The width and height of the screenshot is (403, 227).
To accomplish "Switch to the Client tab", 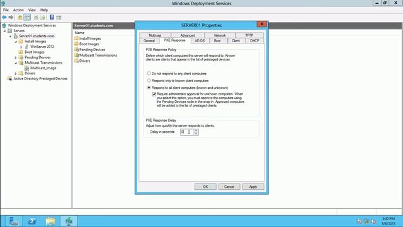I will point(236,40).
